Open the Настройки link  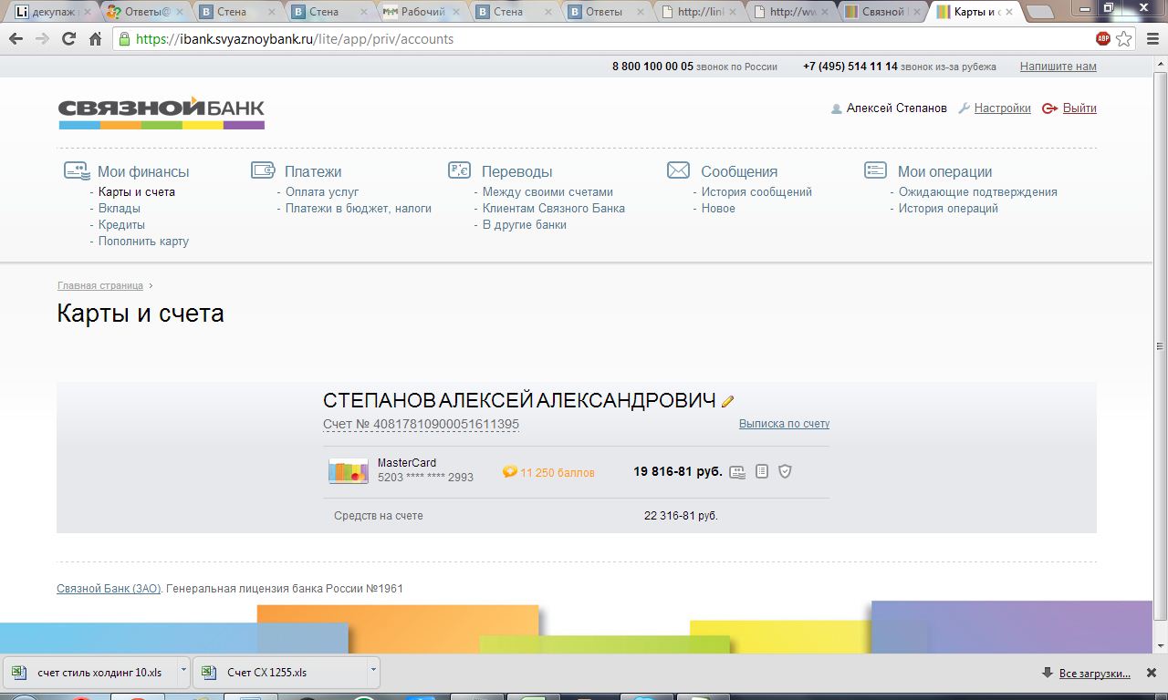pyautogui.click(x=1002, y=108)
